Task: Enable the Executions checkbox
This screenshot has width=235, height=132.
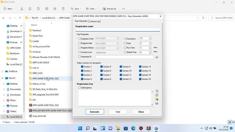Action: point(125,38)
